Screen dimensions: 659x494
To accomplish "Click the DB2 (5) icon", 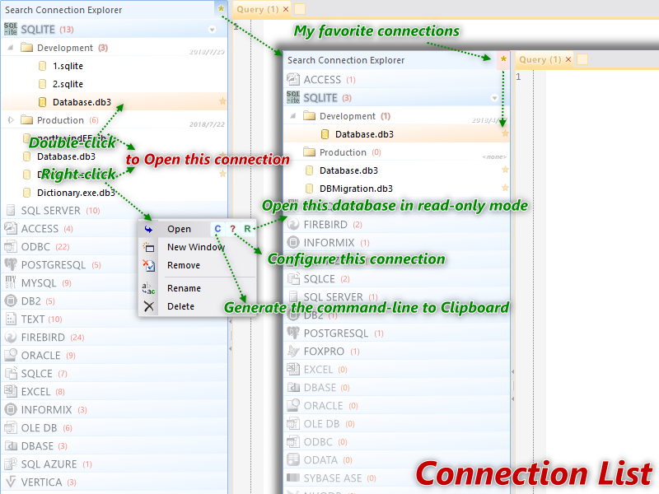I will point(11,301).
